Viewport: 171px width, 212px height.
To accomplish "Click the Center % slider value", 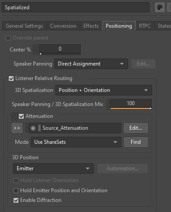I will pos(60,50).
